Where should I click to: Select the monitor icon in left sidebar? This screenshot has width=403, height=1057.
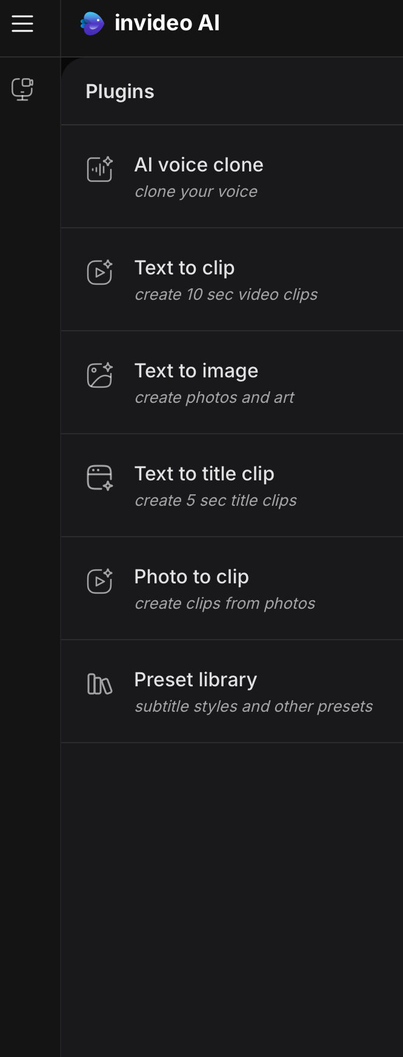pos(22,89)
